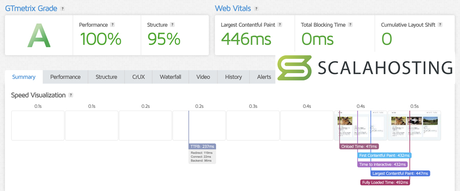This screenshot has height=191, width=460.
Task: Click the help icon next to Web Vitals
Action: (256, 9)
